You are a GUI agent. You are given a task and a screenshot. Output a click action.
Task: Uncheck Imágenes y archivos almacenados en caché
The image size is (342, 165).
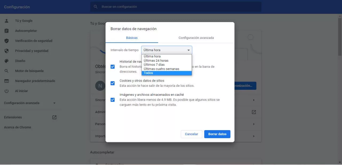(112, 100)
